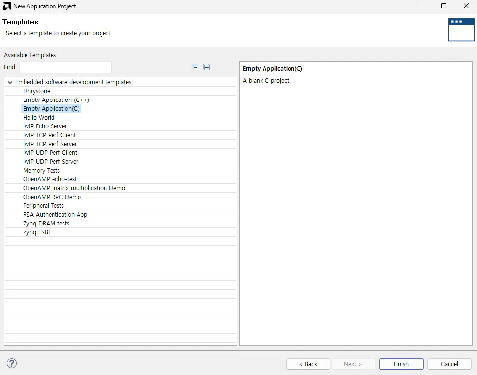This screenshot has width=477, height=375.
Task: Choose the lwIP Echo Server template
Action: pyautogui.click(x=45, y=126)
